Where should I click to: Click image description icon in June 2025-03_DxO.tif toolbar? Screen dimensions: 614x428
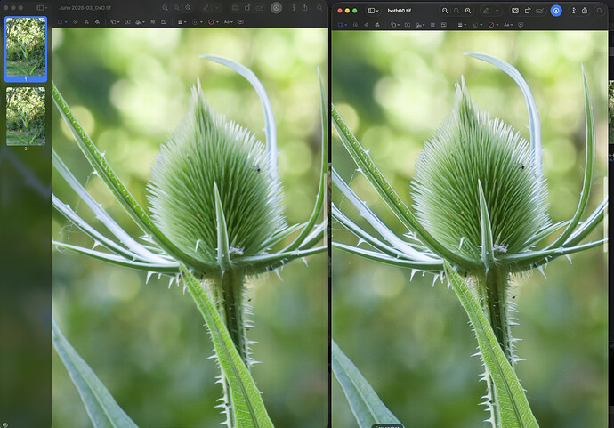pos(241,22)
